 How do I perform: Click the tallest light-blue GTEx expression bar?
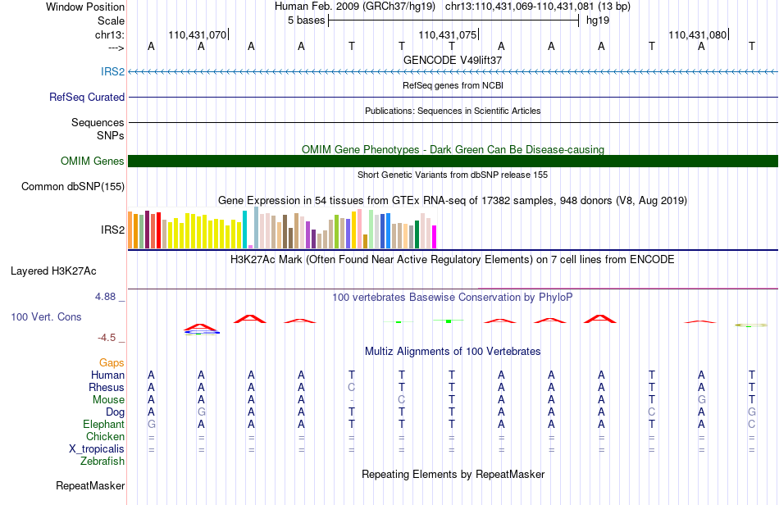(x=256, y=227)
